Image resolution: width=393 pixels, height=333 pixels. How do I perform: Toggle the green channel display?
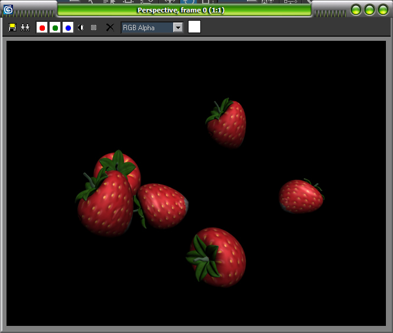click(55, 27)
